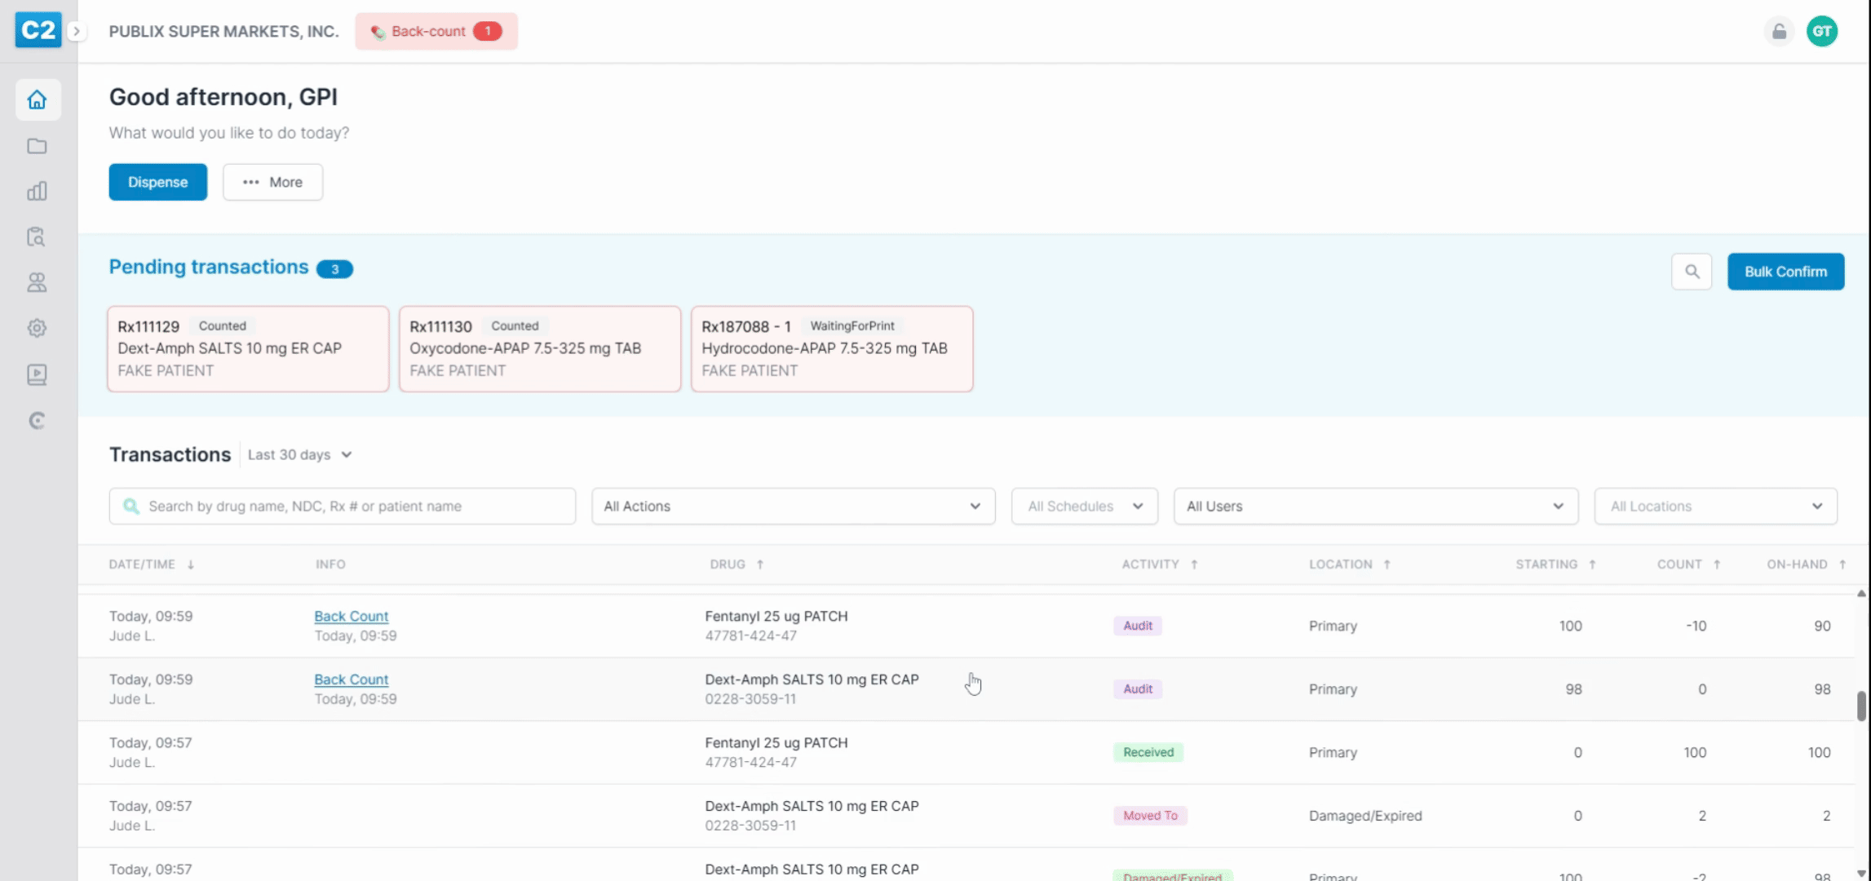This screenshot has width=1871, height=881.
Task: Click the Fentanyl 25 ug PATCH Received row drug name
Action: [x=776, y=742]
